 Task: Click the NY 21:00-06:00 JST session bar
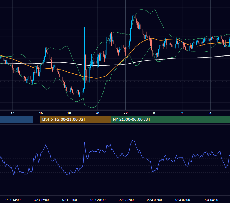pyautogui.click(x=170, y=119)
